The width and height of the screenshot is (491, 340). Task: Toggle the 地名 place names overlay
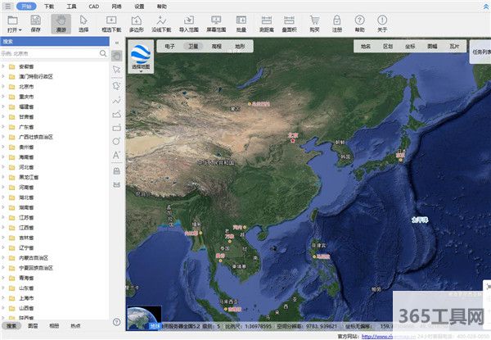pyautogui.click(x=365, y=47)
